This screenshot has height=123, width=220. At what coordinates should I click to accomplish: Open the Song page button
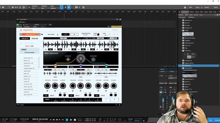coord(197,7)
